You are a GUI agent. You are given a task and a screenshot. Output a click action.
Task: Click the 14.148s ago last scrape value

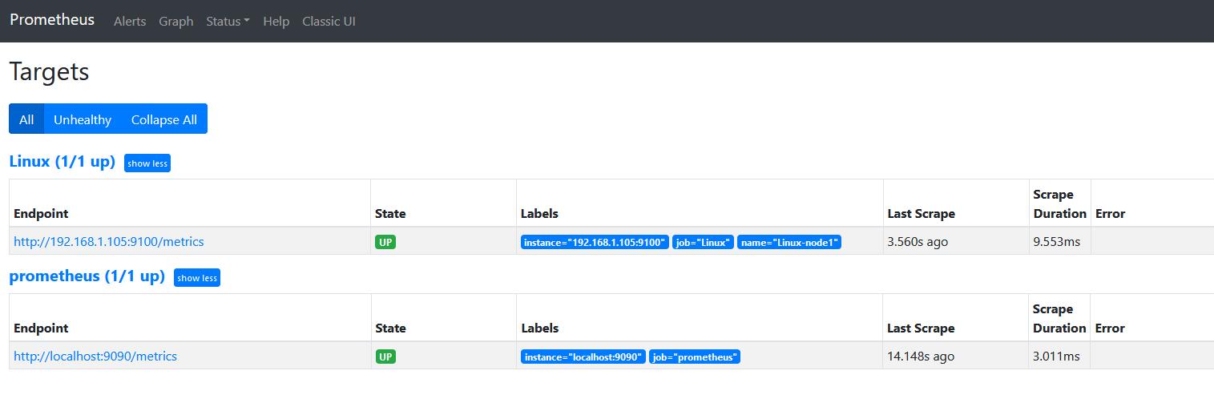(921, 356)
